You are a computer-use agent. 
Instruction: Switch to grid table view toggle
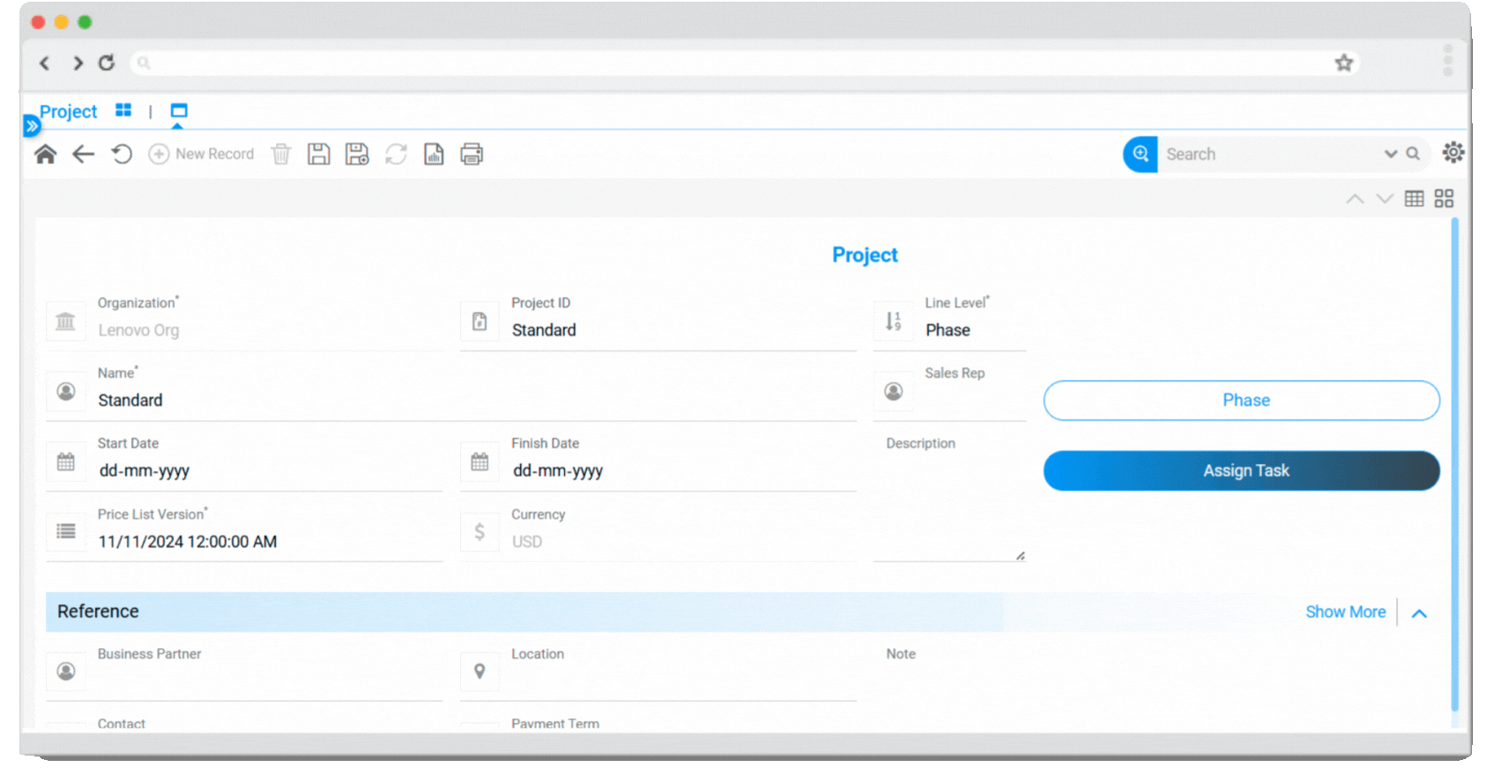(x=1414, y=198)
